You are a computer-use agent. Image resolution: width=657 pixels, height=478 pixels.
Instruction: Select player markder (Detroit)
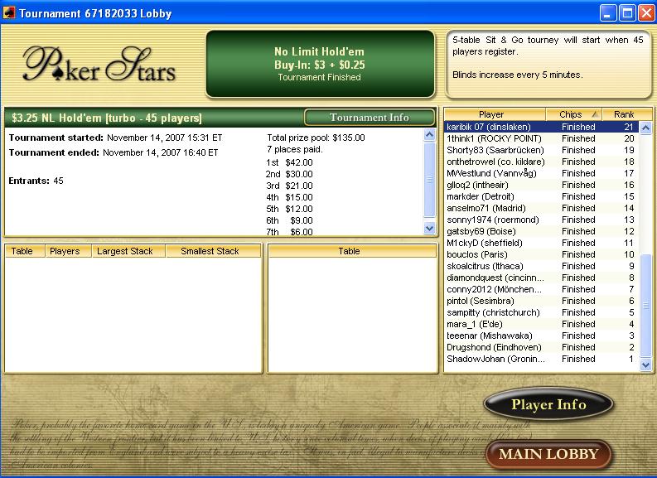click(541, 196)
